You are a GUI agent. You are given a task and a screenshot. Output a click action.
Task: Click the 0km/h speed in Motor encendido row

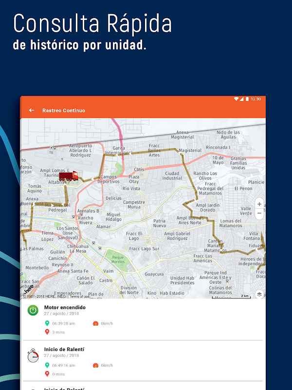coord(107,323)
